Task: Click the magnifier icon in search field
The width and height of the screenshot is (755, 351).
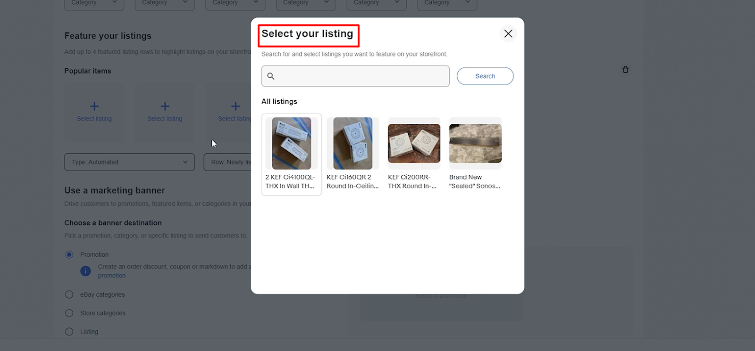Action: click(271, 76)
